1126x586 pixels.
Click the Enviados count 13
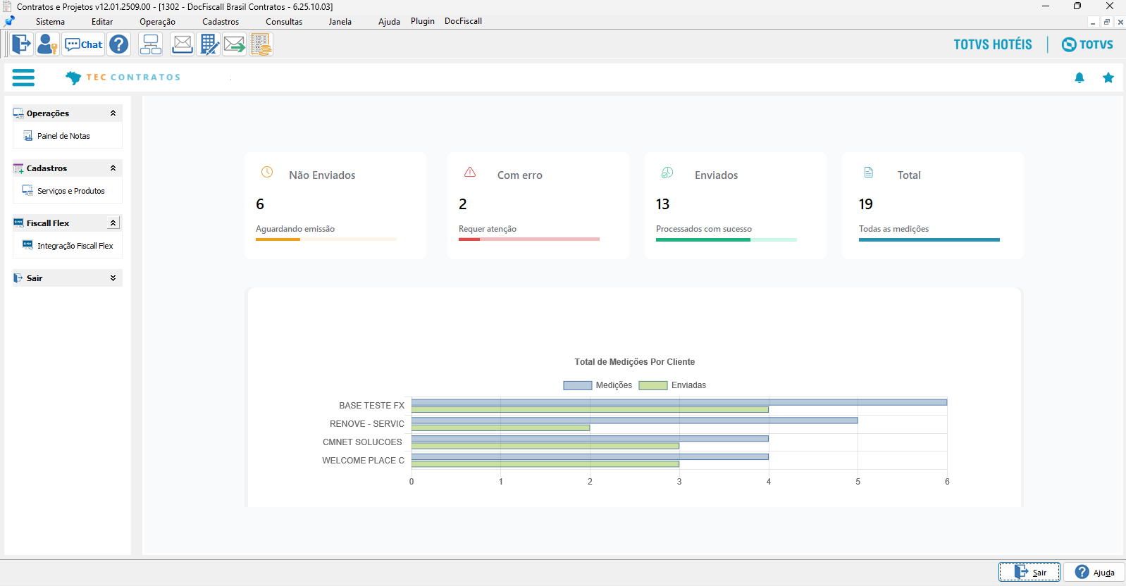pos(662,204)
